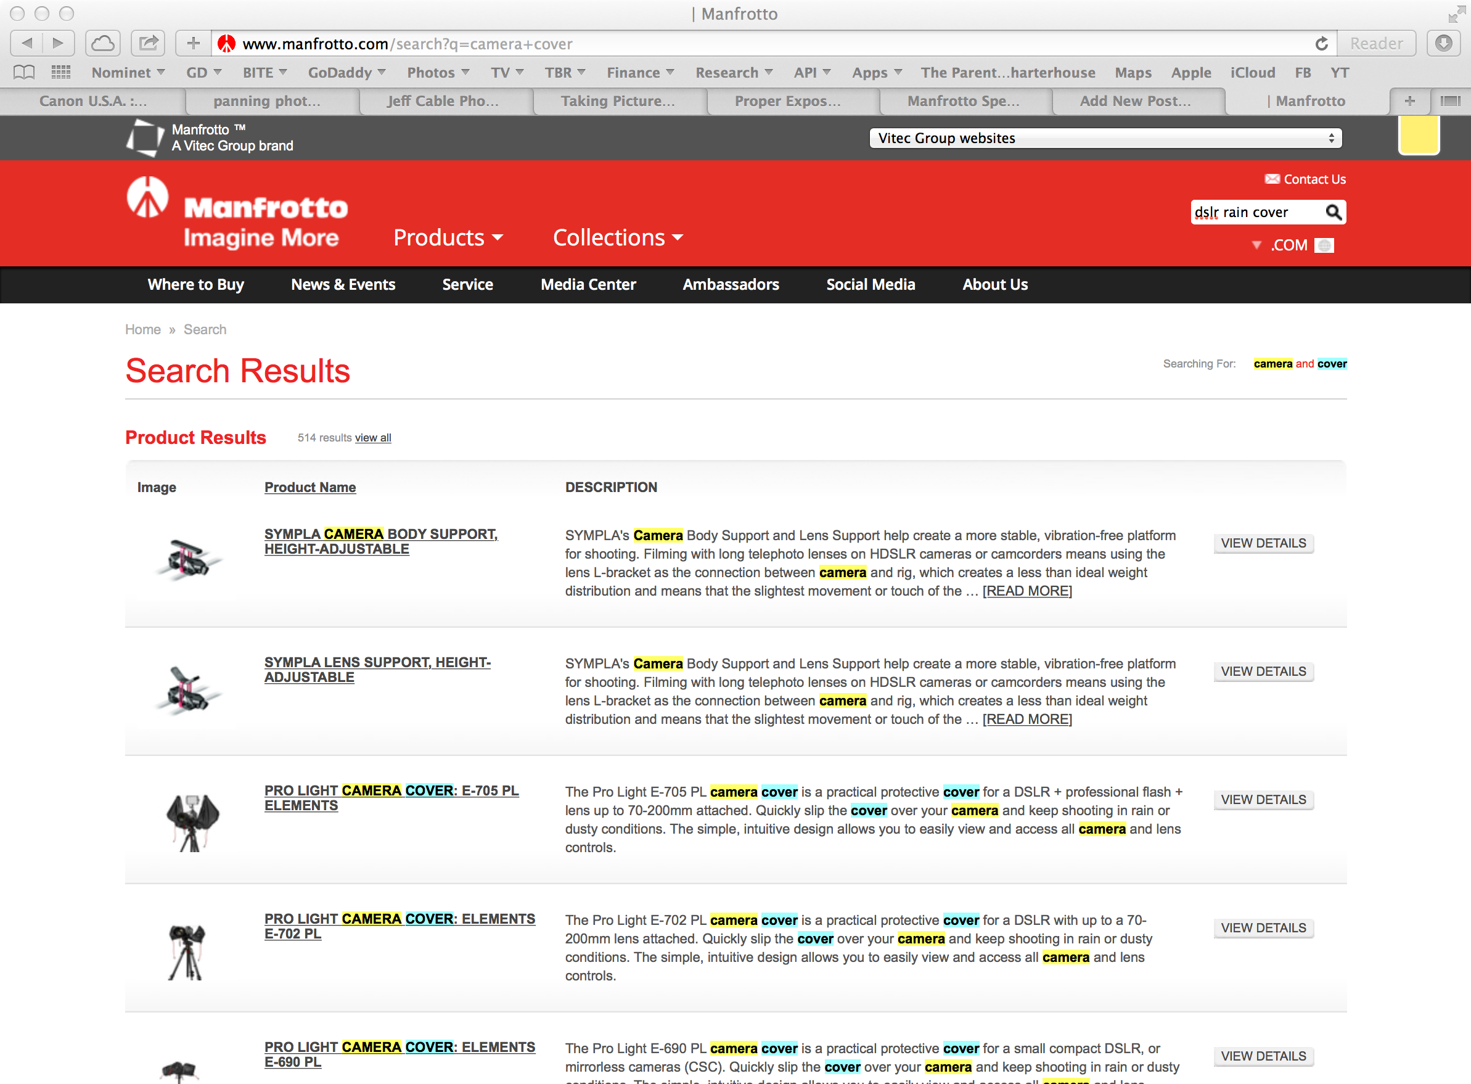Expand the Apps bookmarks folder
The height and width of the screenshot is (1084, 1471).
877,72
